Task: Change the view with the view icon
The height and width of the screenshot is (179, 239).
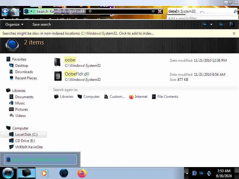Action: pyautogui.click(x=205, y=24)
